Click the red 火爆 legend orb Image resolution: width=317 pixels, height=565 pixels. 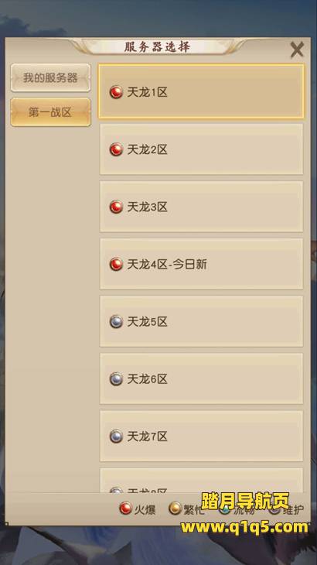(125, 508)
